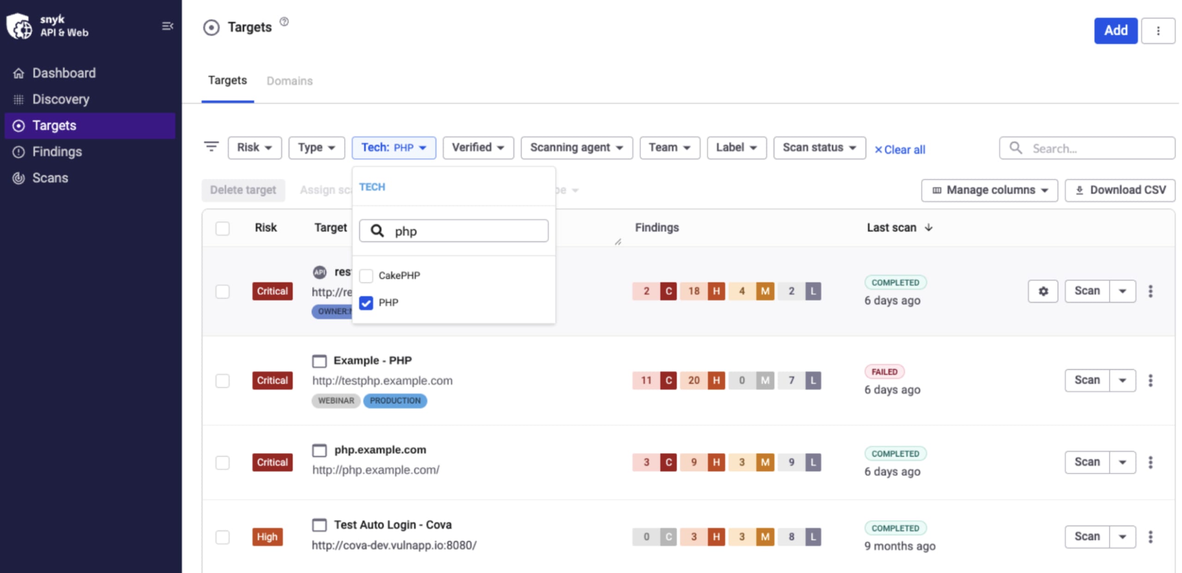Click the PRODUCTION label tag
1182x573 pixels.
pyautogui.click(x=395, y=400)
